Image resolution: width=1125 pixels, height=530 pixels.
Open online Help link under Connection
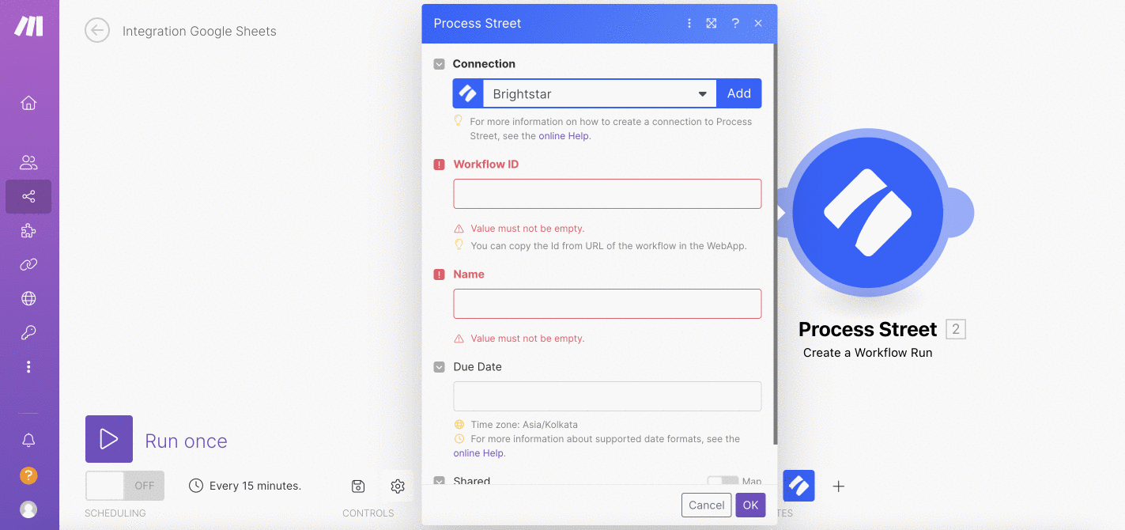tap(564, 136)
